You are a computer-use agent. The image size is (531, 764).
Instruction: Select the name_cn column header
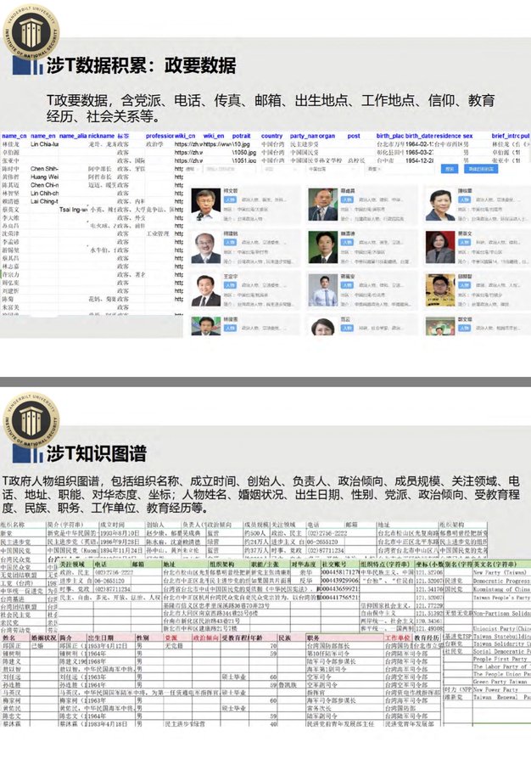14,136
